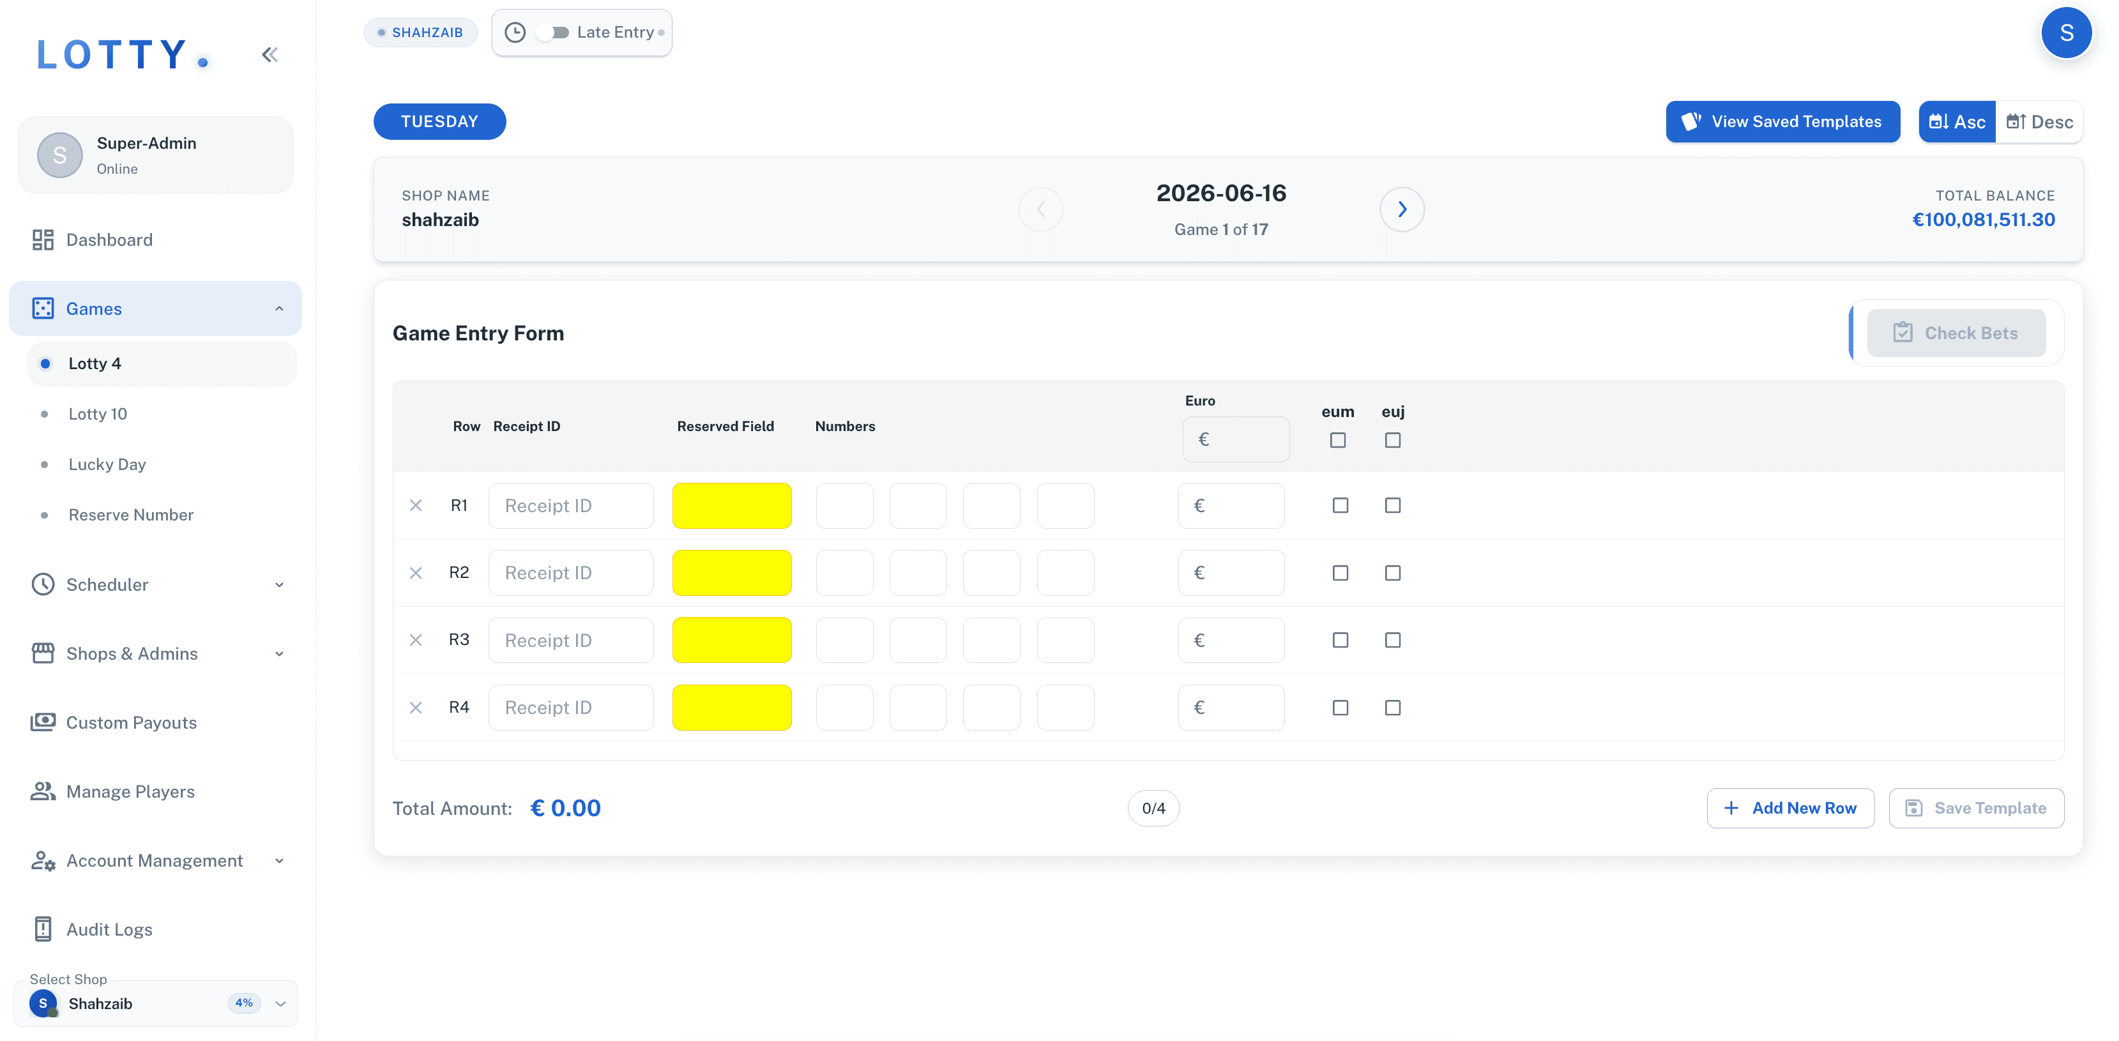
Task: Check the eum header checkbox
Action: point(1339,440)
